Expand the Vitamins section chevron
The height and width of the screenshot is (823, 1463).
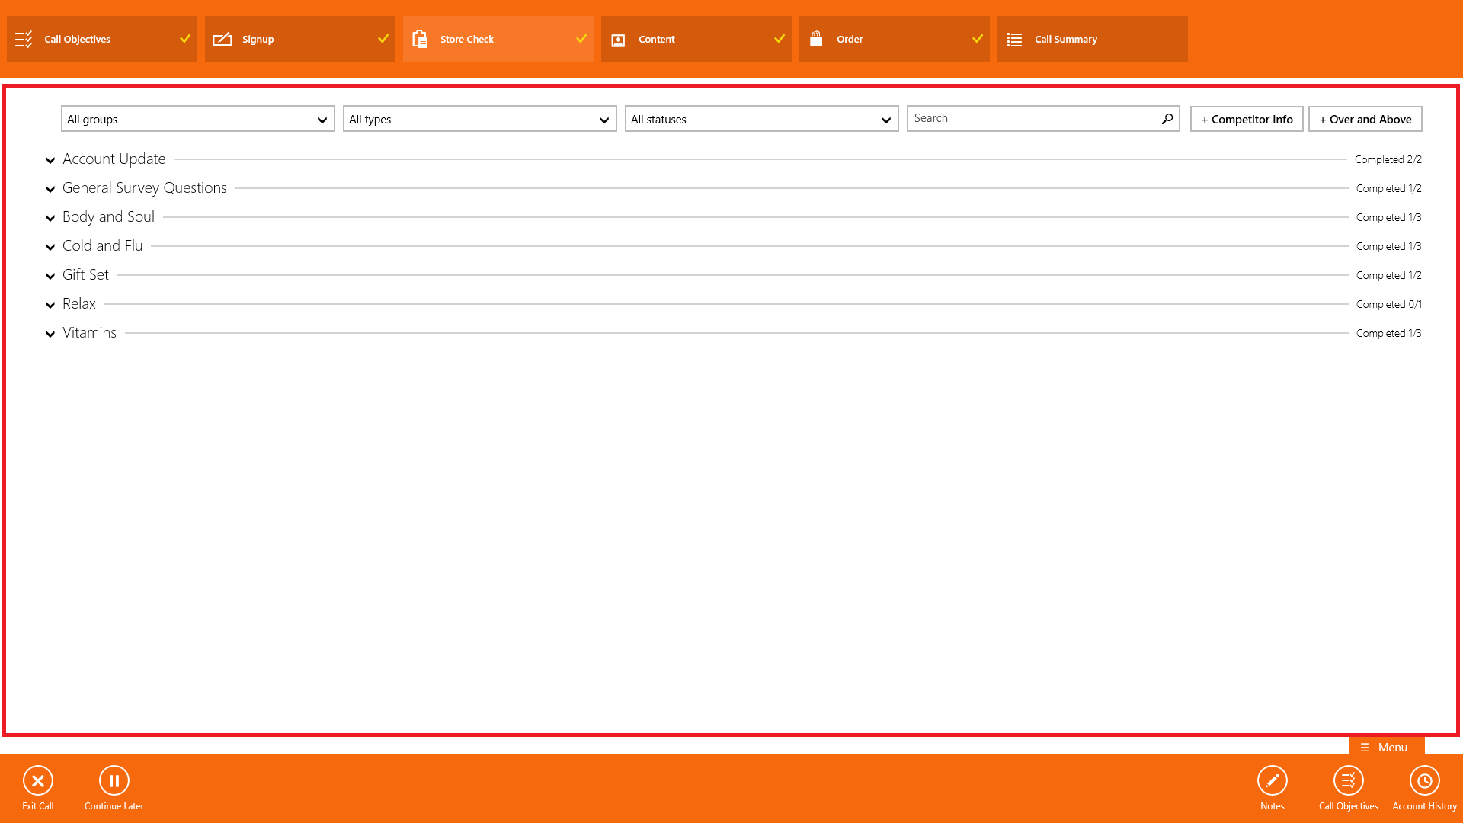point(50,334)
